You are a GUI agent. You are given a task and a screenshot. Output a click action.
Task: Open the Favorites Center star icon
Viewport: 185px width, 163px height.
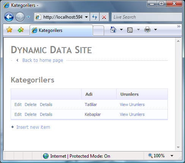(x=9, y=30)
